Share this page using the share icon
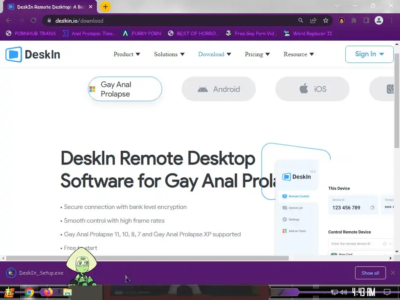400x300 pixels. (313, 20)
